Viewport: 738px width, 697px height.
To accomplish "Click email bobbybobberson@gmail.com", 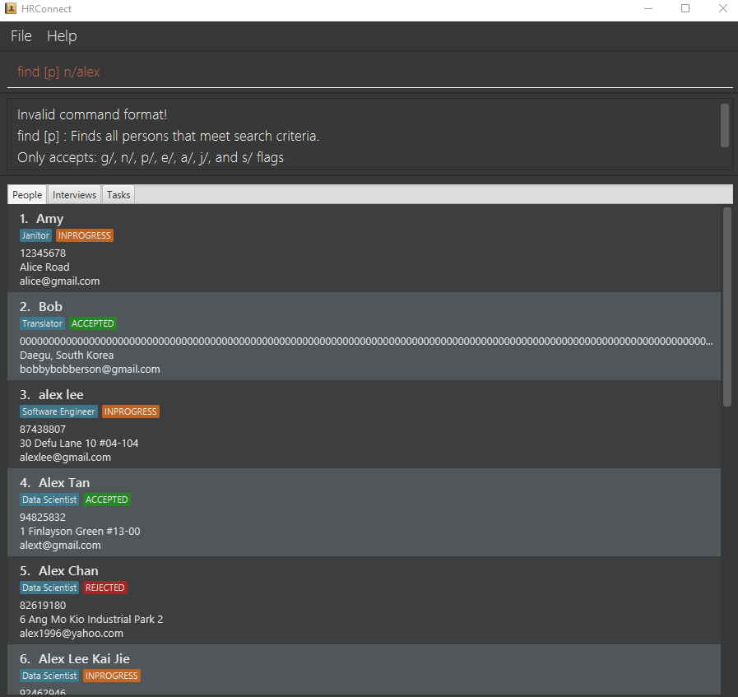I will click(90, 369).
